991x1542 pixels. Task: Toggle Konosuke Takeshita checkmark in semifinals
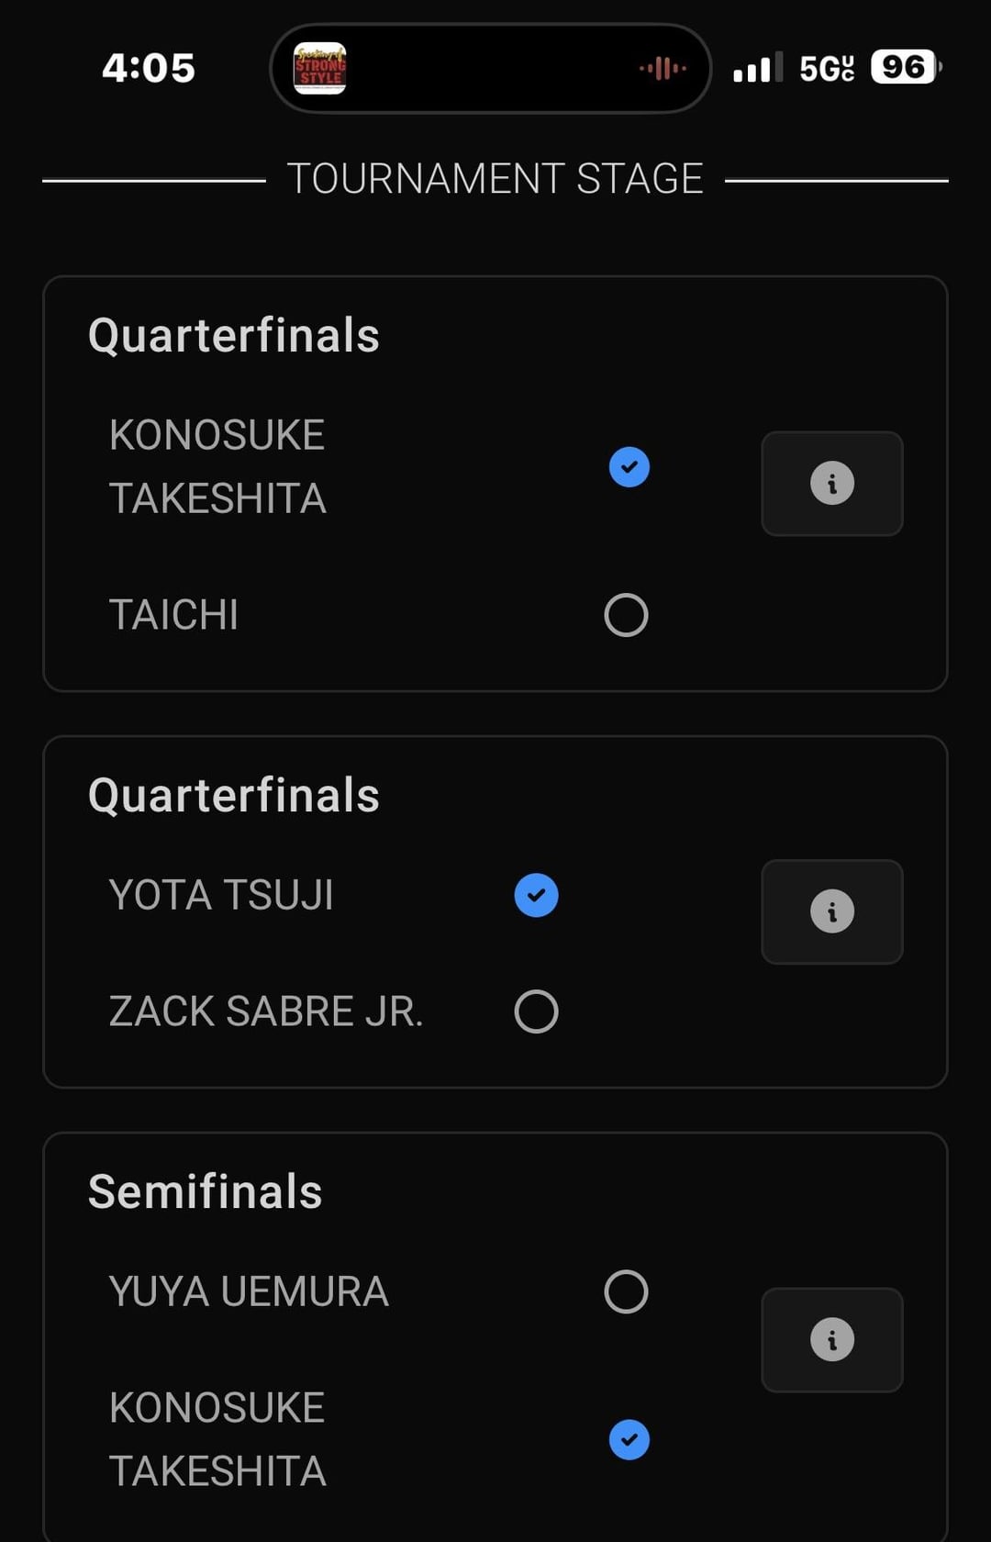coord(629,1439)
